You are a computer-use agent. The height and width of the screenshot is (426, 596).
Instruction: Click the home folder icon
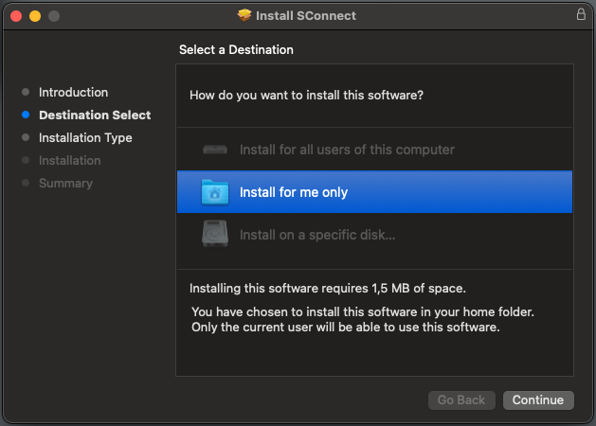coord(215,192)
